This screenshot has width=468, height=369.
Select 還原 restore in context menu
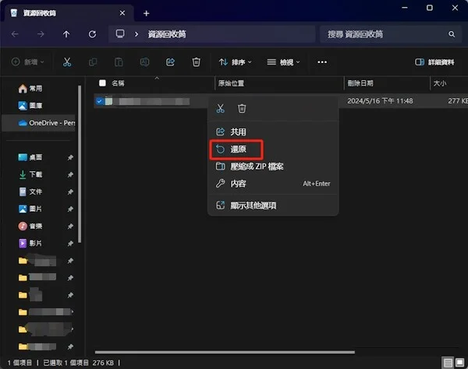(238, 149)
